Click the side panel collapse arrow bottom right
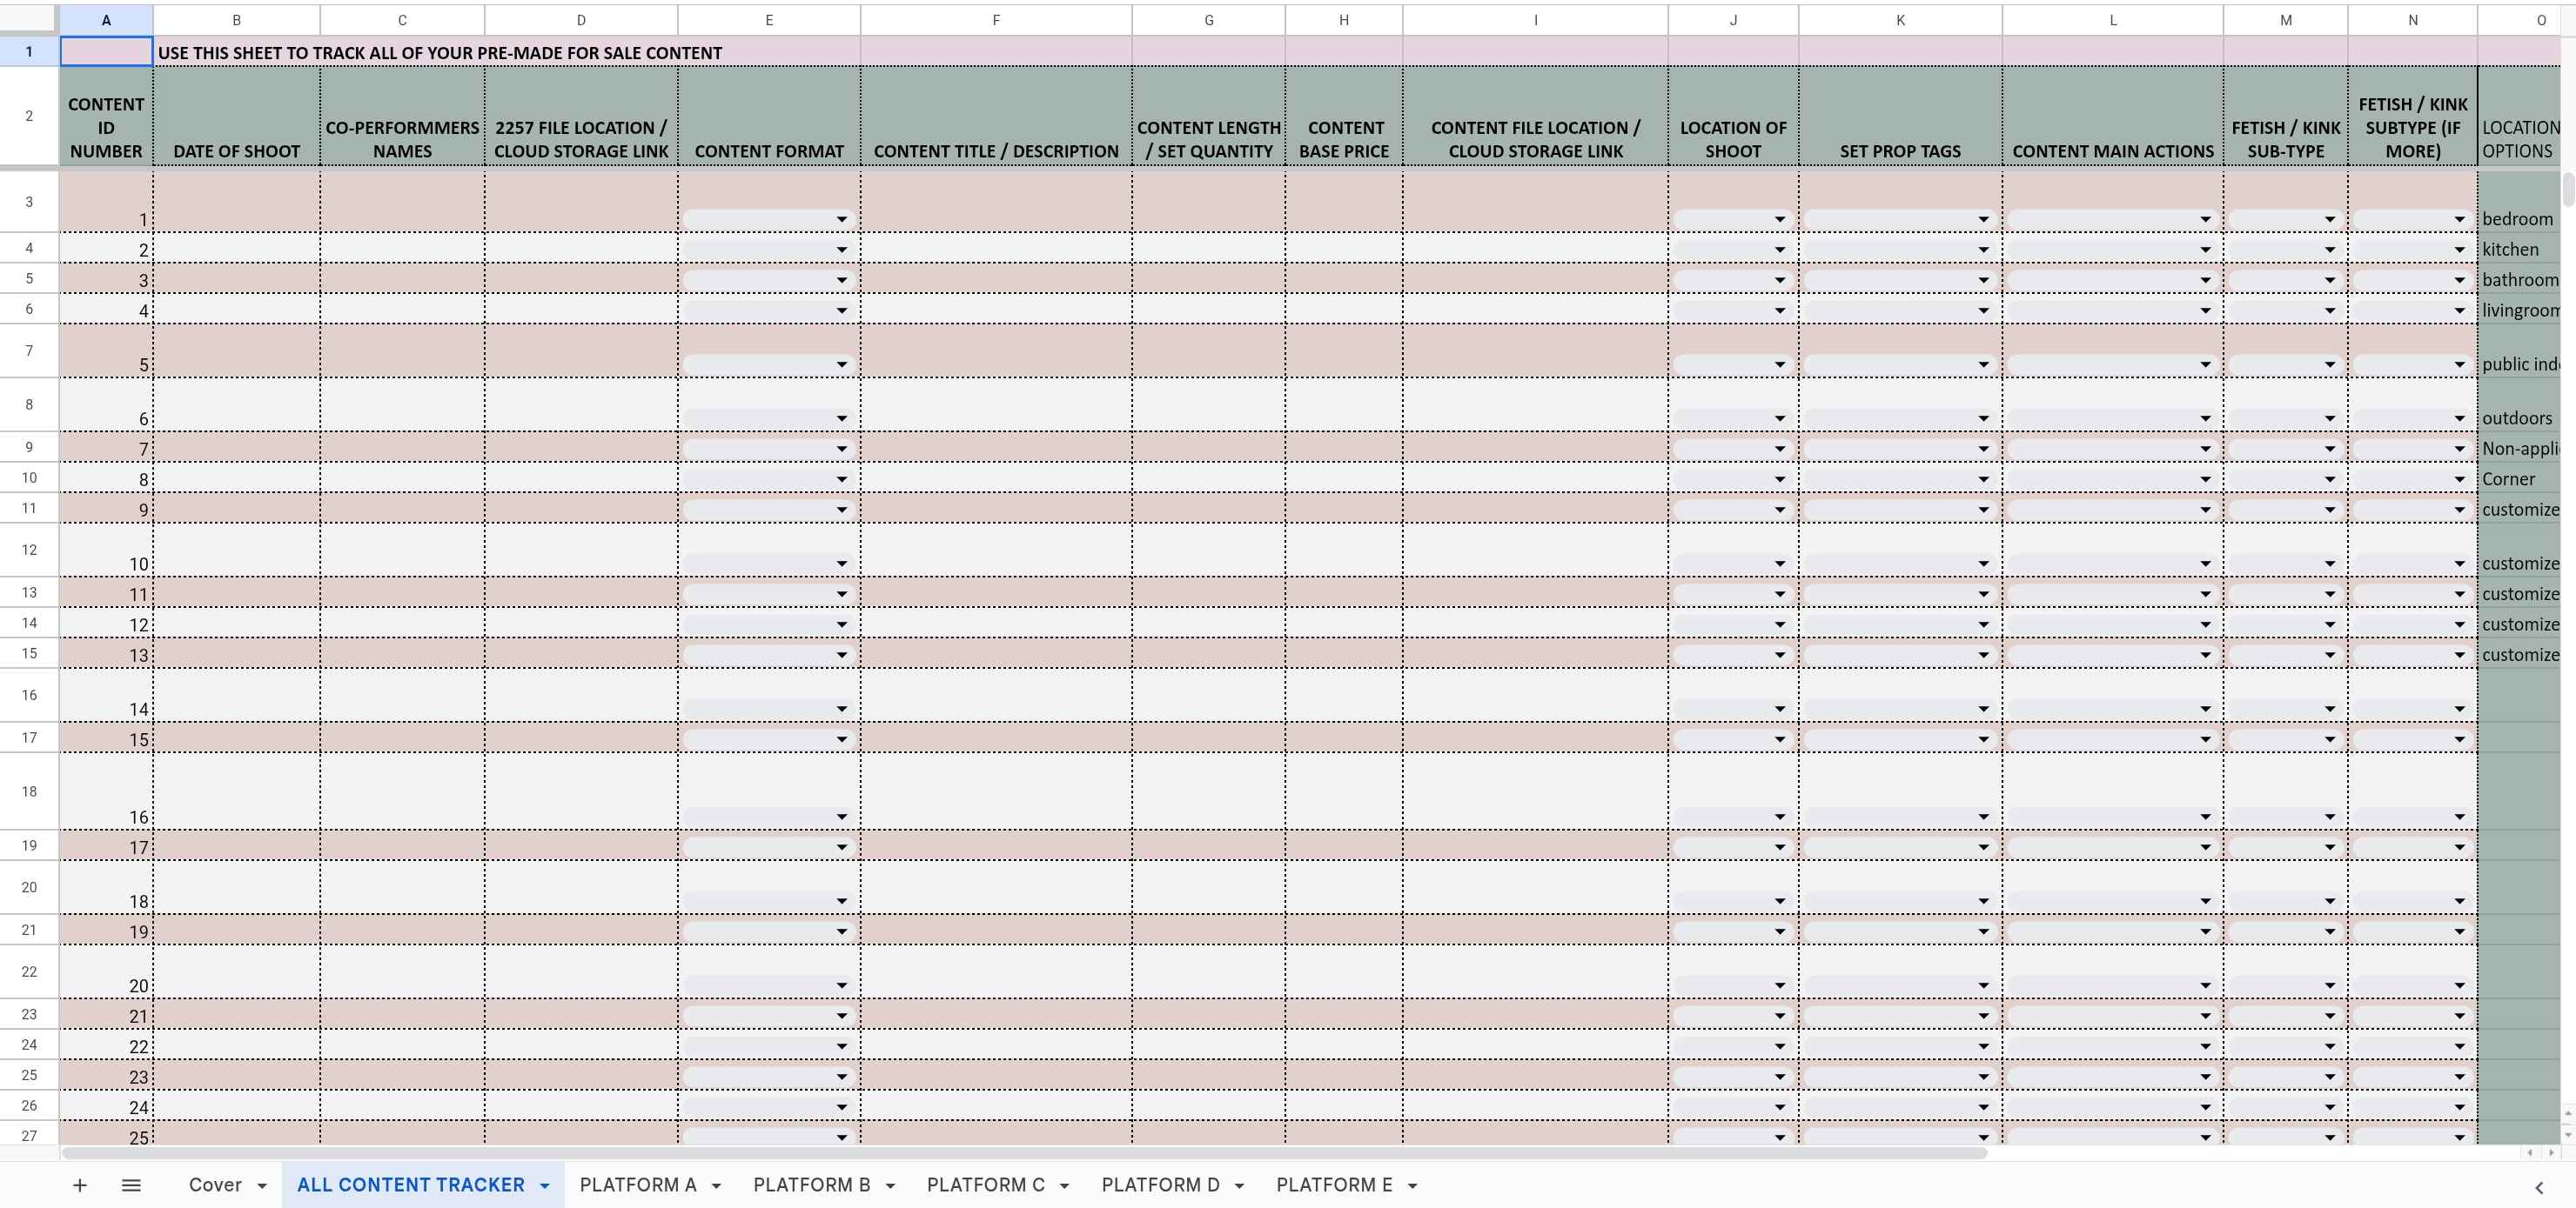Viewport: 2576px width, 1208px height. (x=2538, y=1187)
